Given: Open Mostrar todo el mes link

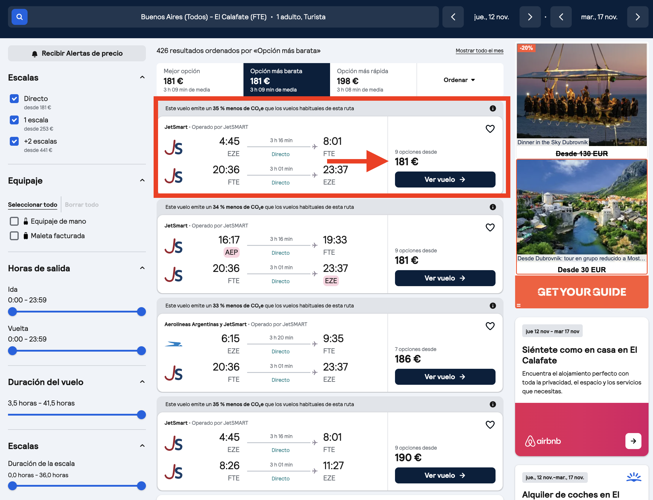Looking at the screenshot, I should click(x=479, y=51).
